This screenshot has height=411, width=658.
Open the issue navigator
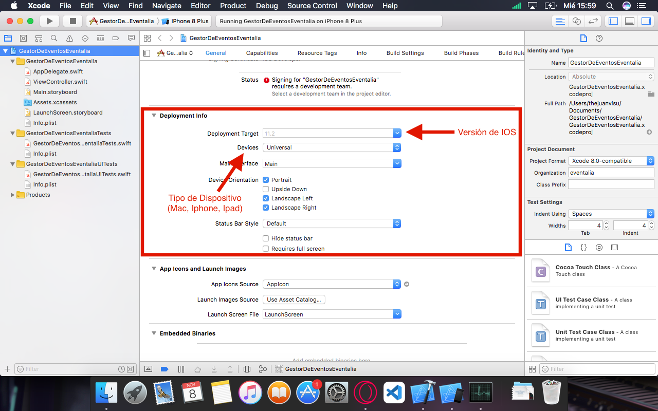click(x=69, y=39)
